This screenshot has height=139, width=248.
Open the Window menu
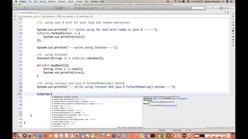[94, 2]
